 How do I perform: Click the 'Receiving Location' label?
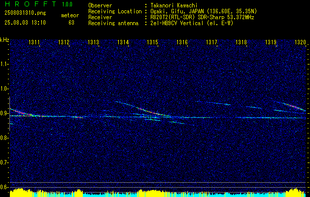(115, 11)
